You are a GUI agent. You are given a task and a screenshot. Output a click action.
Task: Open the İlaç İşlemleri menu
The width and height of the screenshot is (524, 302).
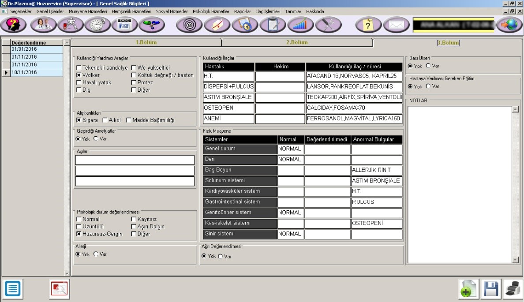(268, 11)
